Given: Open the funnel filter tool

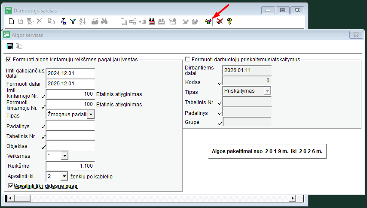Looking at the screenshot, I should [x=73, y=21].
